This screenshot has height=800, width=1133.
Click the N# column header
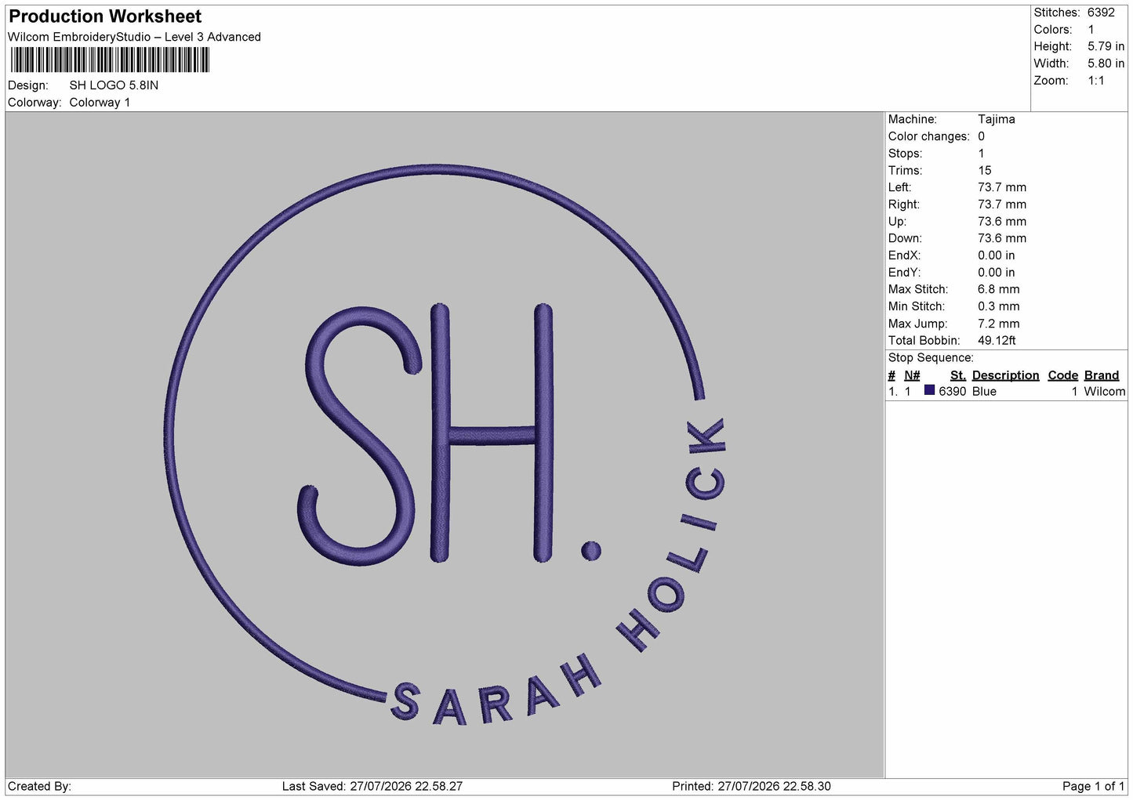(x=912, y=375)
